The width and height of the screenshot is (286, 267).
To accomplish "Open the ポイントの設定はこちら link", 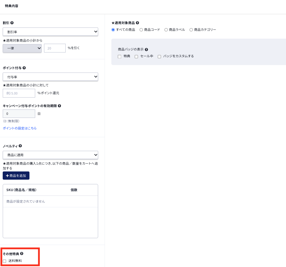I will (20, 128).
